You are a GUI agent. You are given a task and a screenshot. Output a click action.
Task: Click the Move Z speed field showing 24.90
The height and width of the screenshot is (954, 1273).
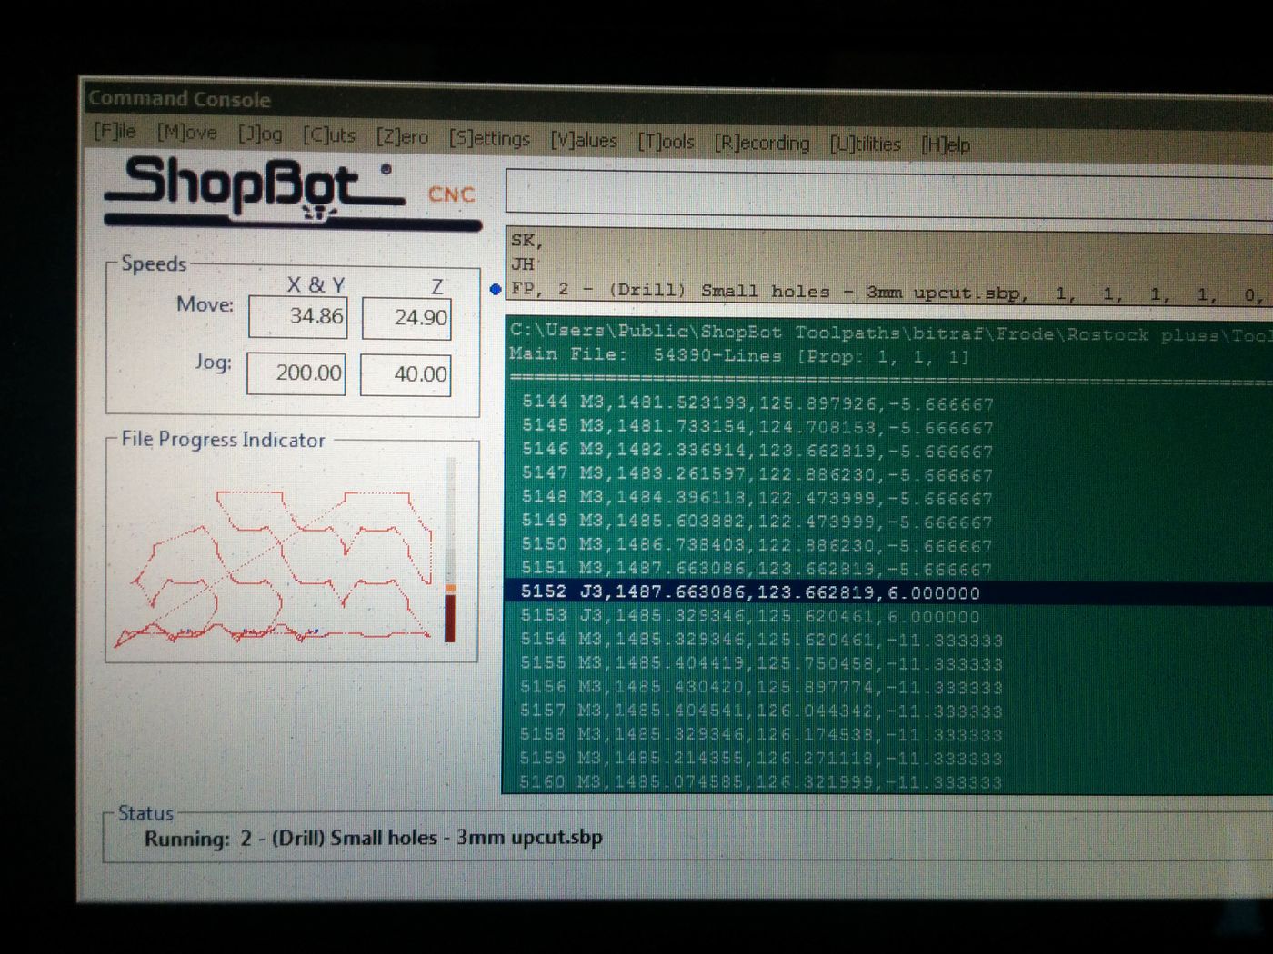[406, 318]
